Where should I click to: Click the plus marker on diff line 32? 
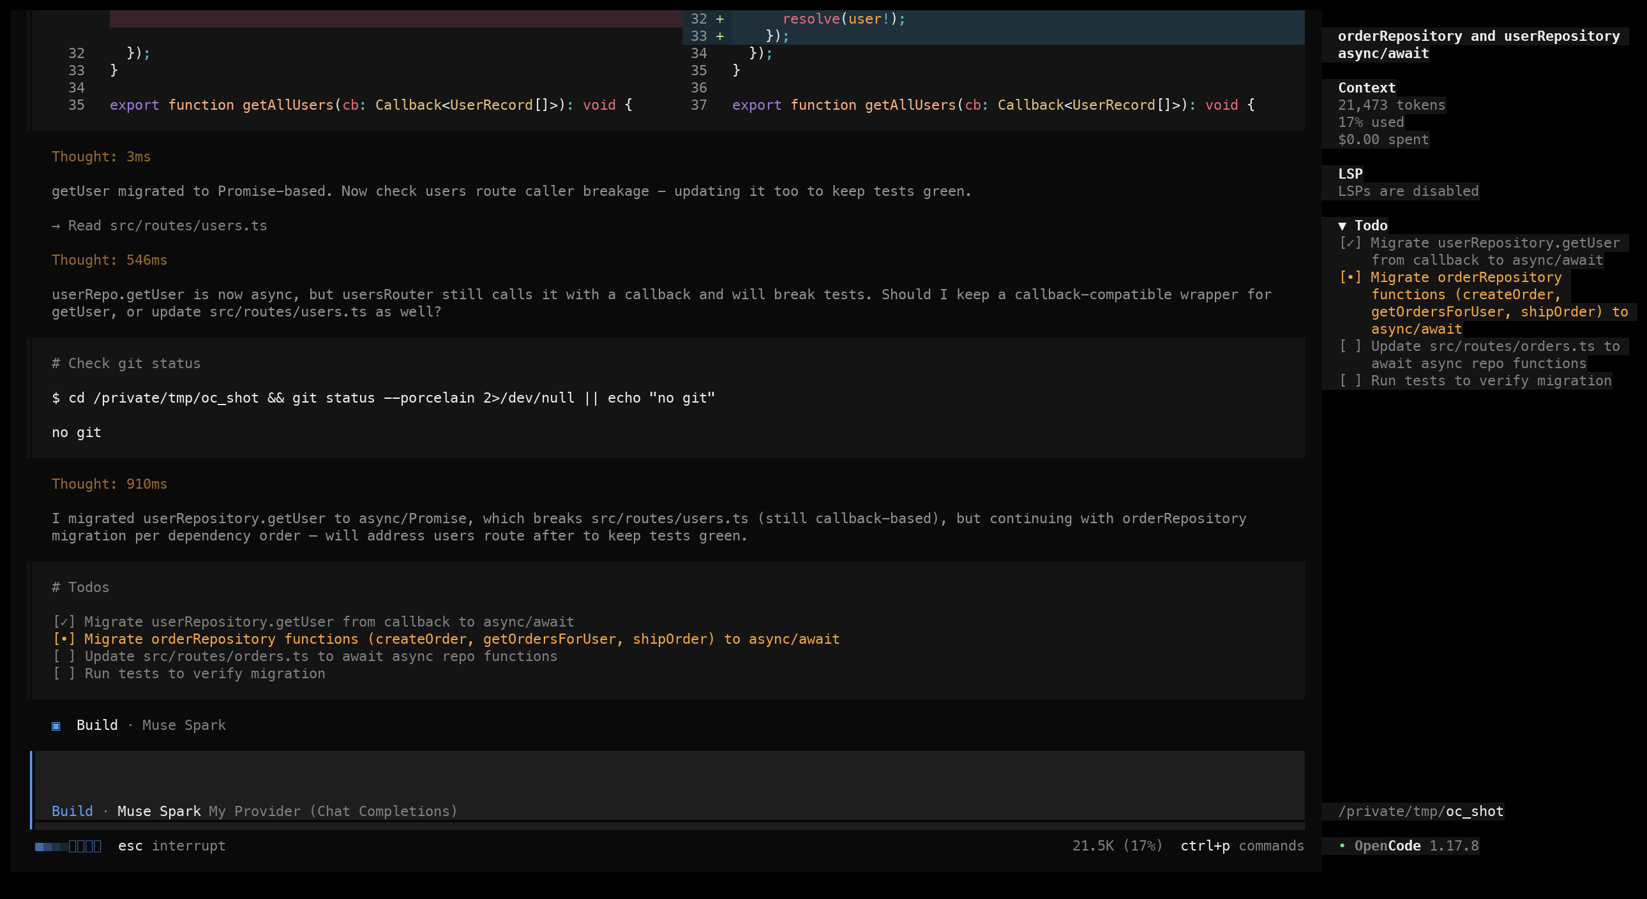(x=720, y=19)
